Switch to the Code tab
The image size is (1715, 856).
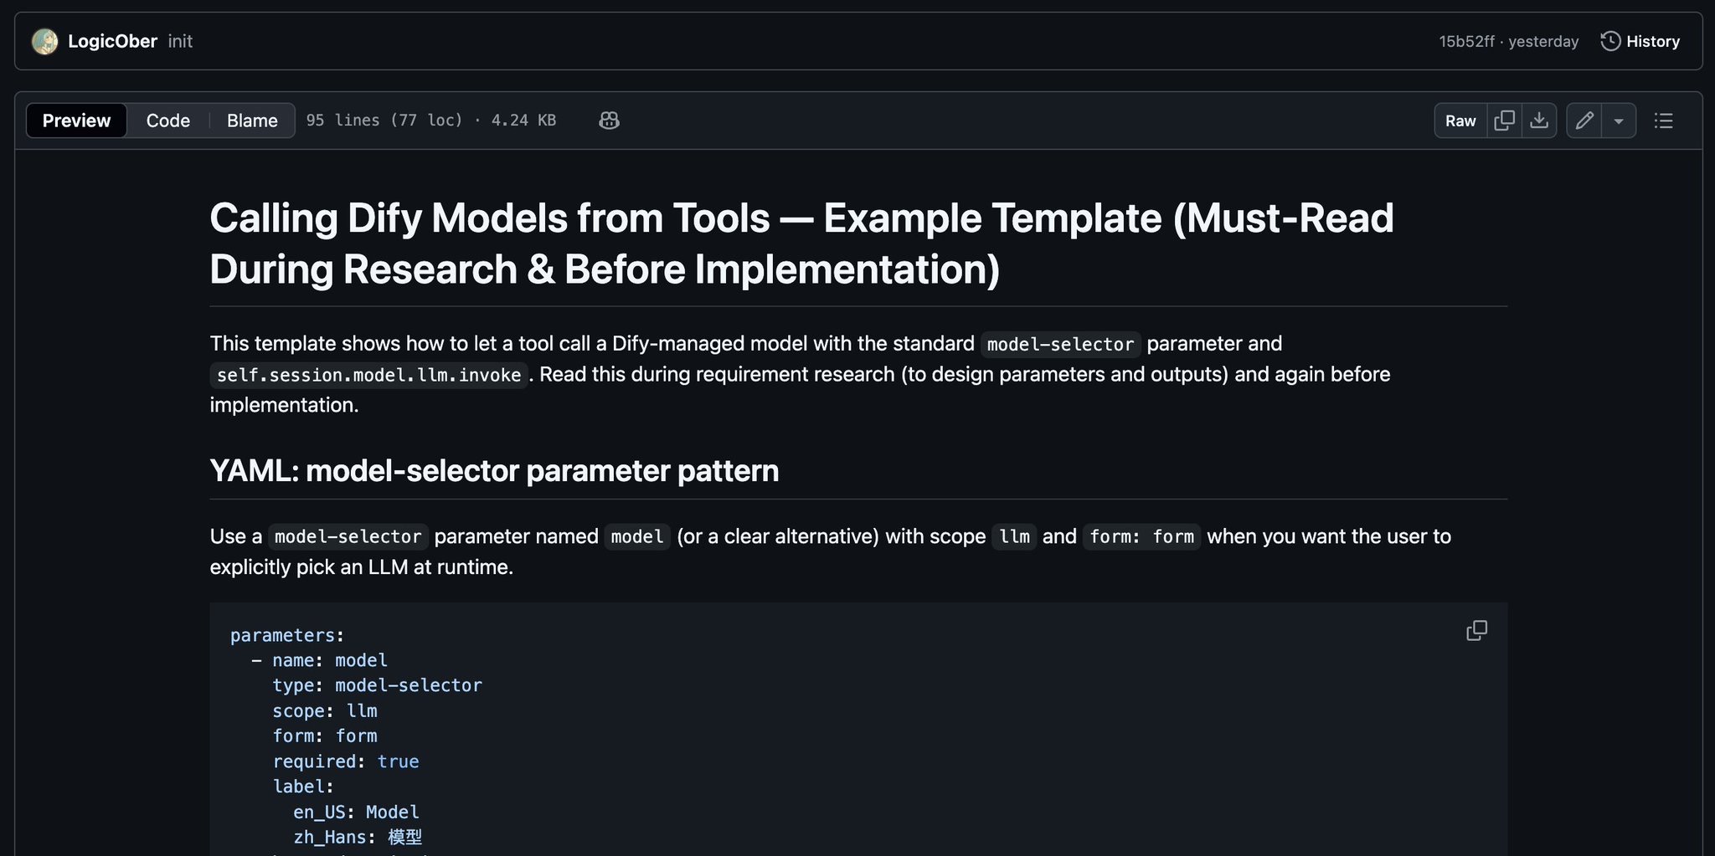coord(168,120)
